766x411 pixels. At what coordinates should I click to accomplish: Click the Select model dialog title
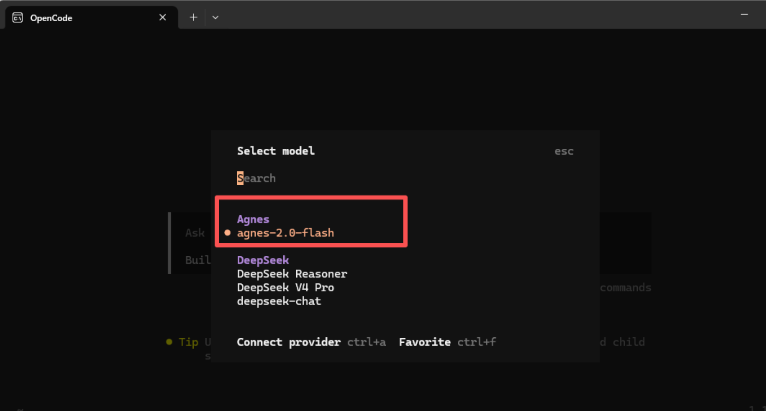tap(275, 151)
